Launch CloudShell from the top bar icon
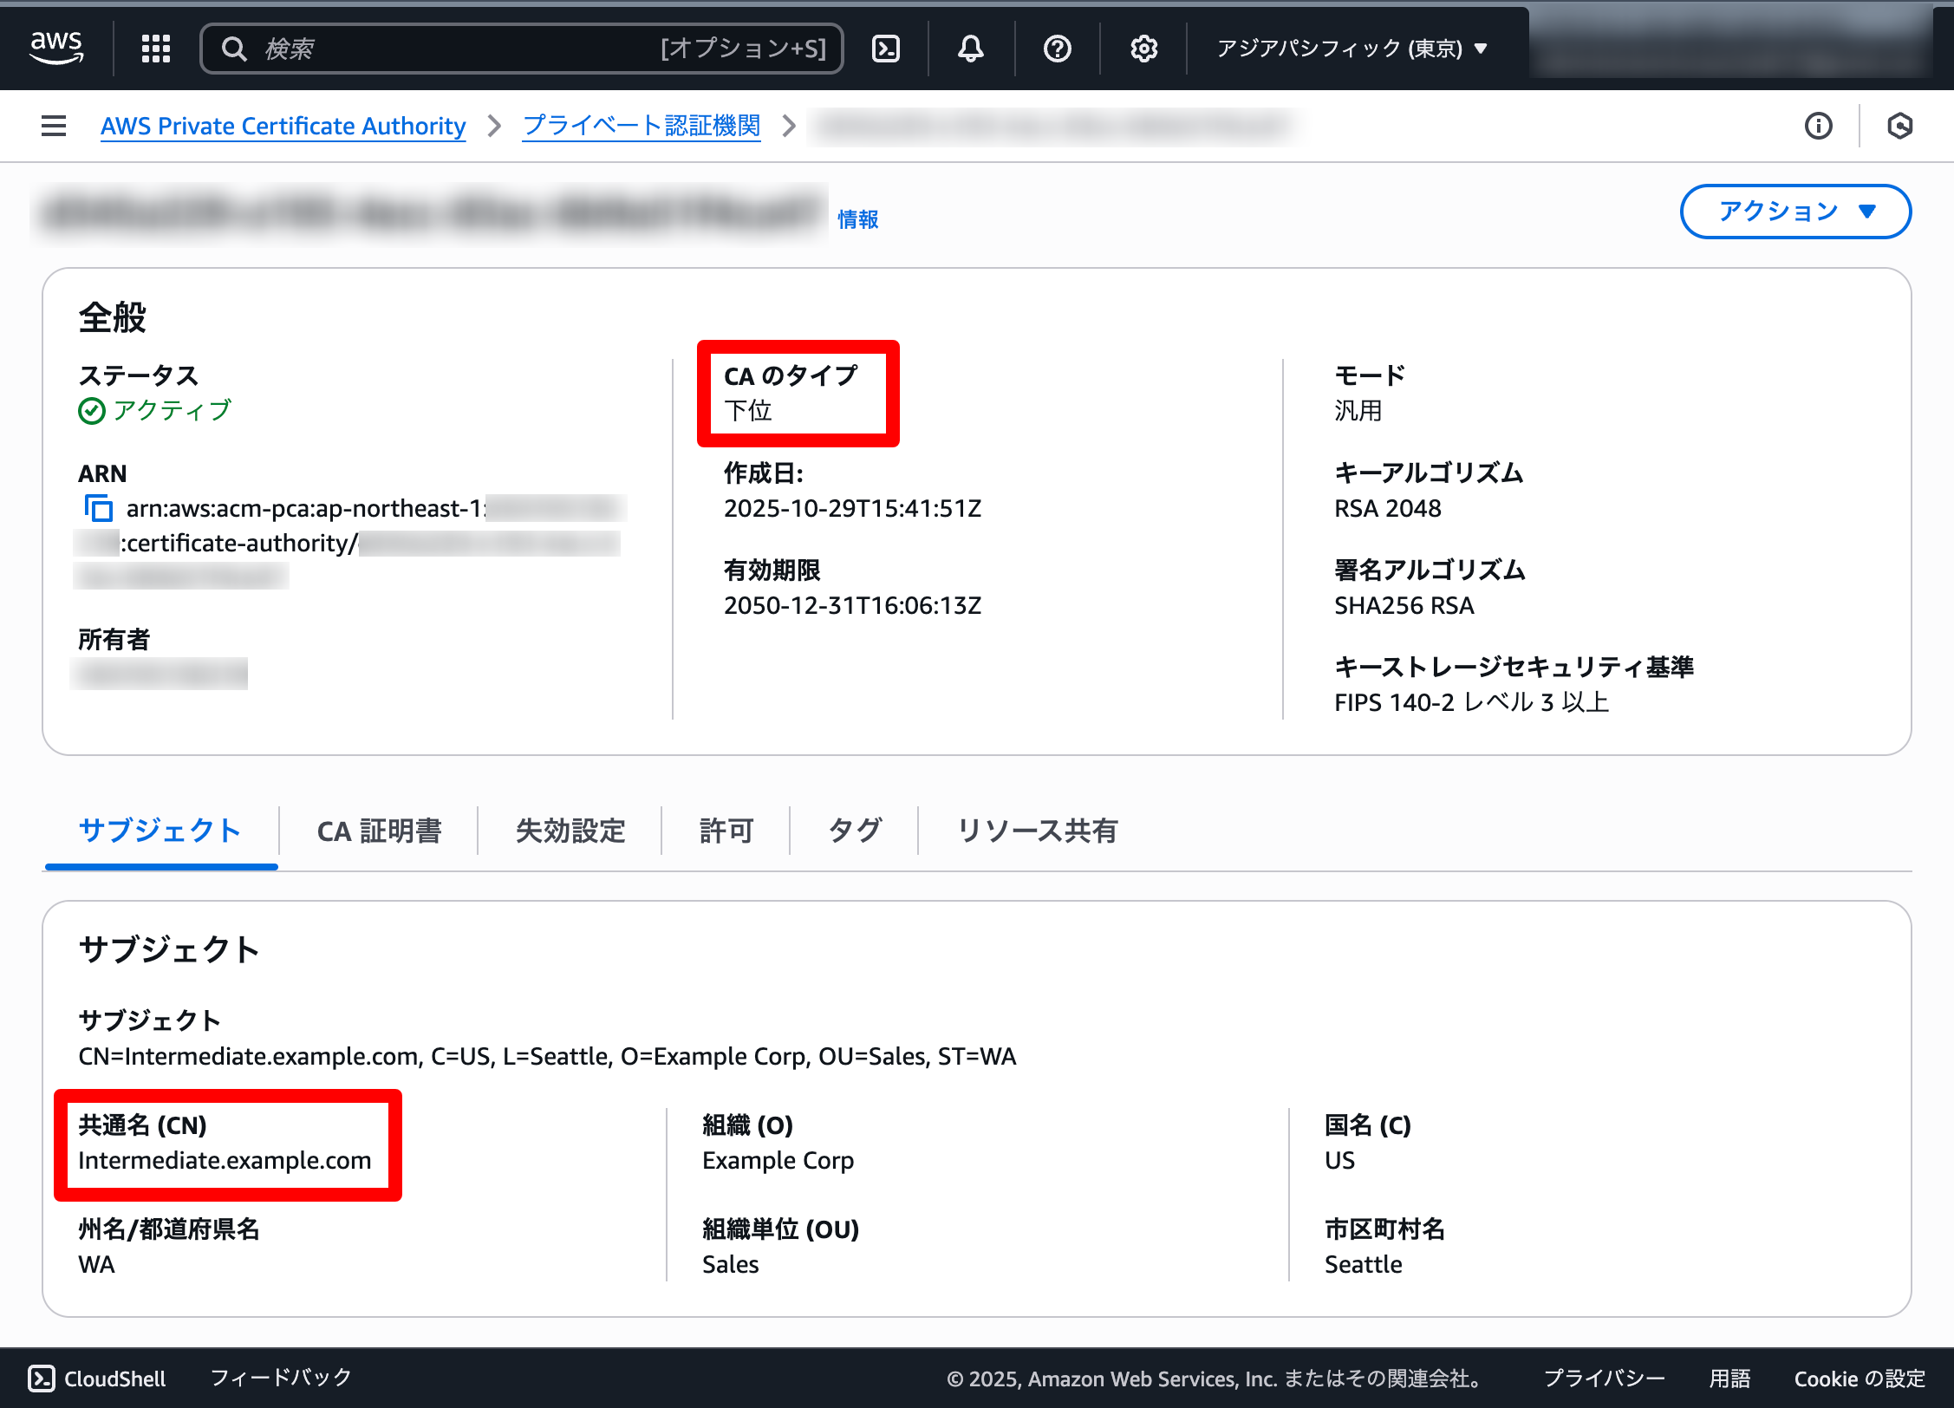 pyautogui.click(x=886, y=49)
